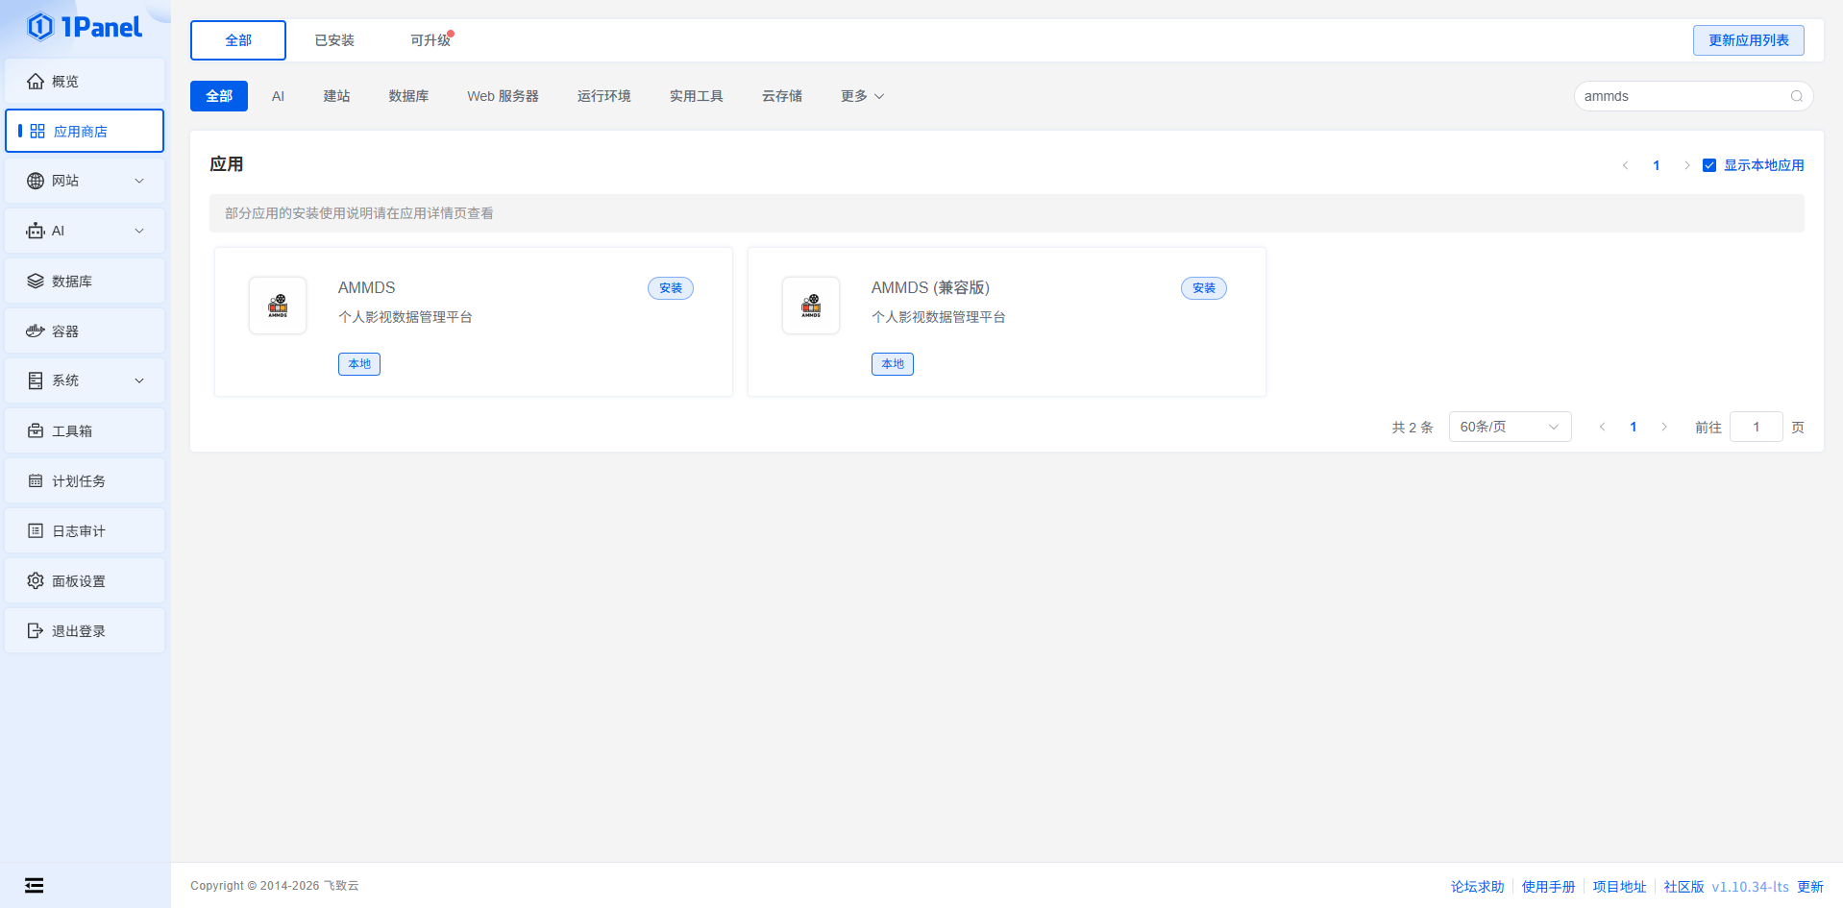This screenshot has width=1843, height=908.
Task: Open the 概览 home icon
Action: [36, 82]
